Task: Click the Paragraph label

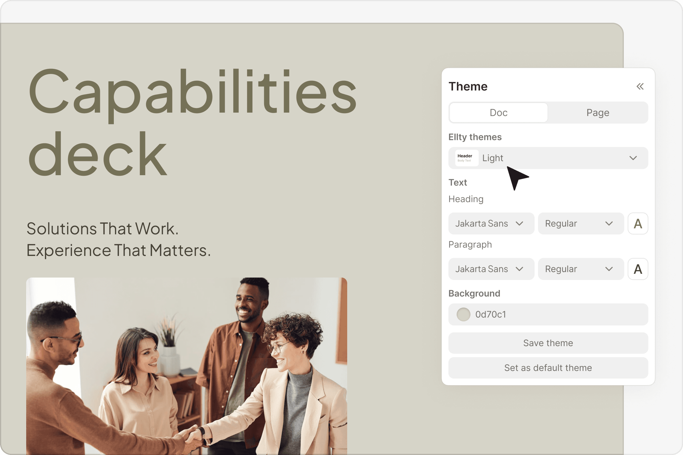Action: coord(470,245)
